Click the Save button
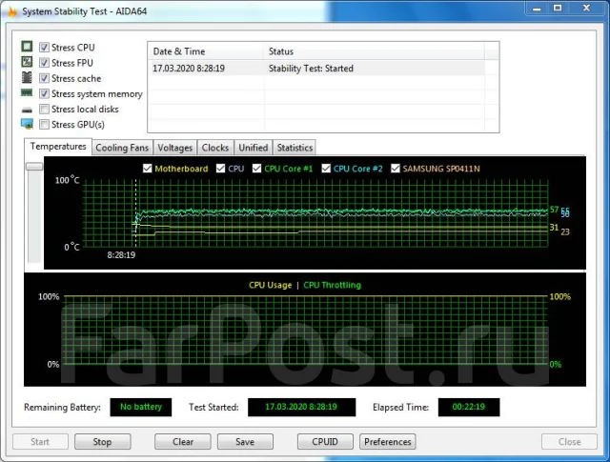 pyautogui.click(x=245, y=442)
